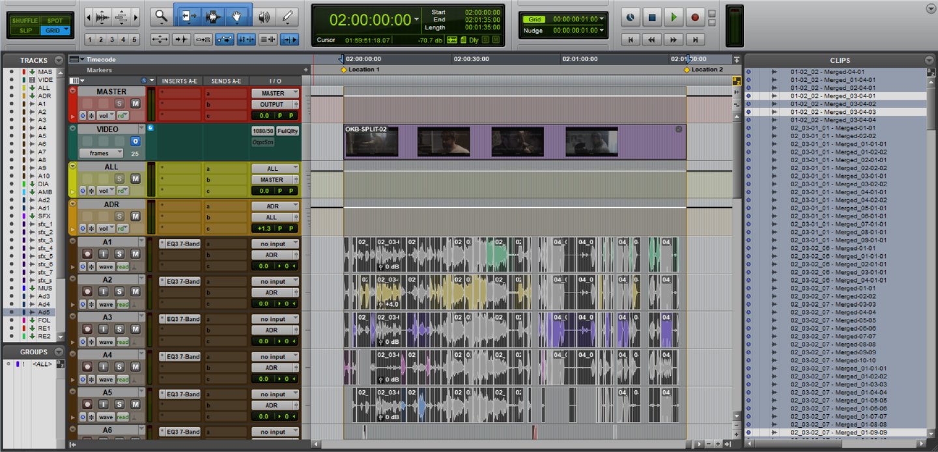Solo the A1 track
938x452 pixels.
[x=119, y=254]
